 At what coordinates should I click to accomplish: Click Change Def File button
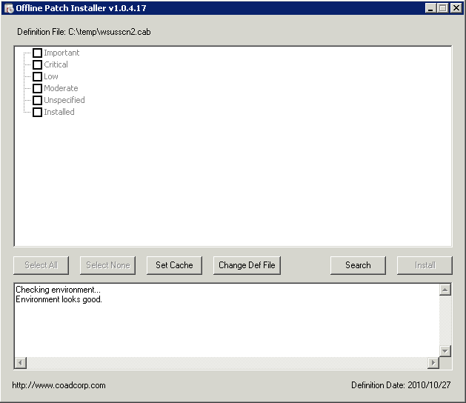(247, 265)
